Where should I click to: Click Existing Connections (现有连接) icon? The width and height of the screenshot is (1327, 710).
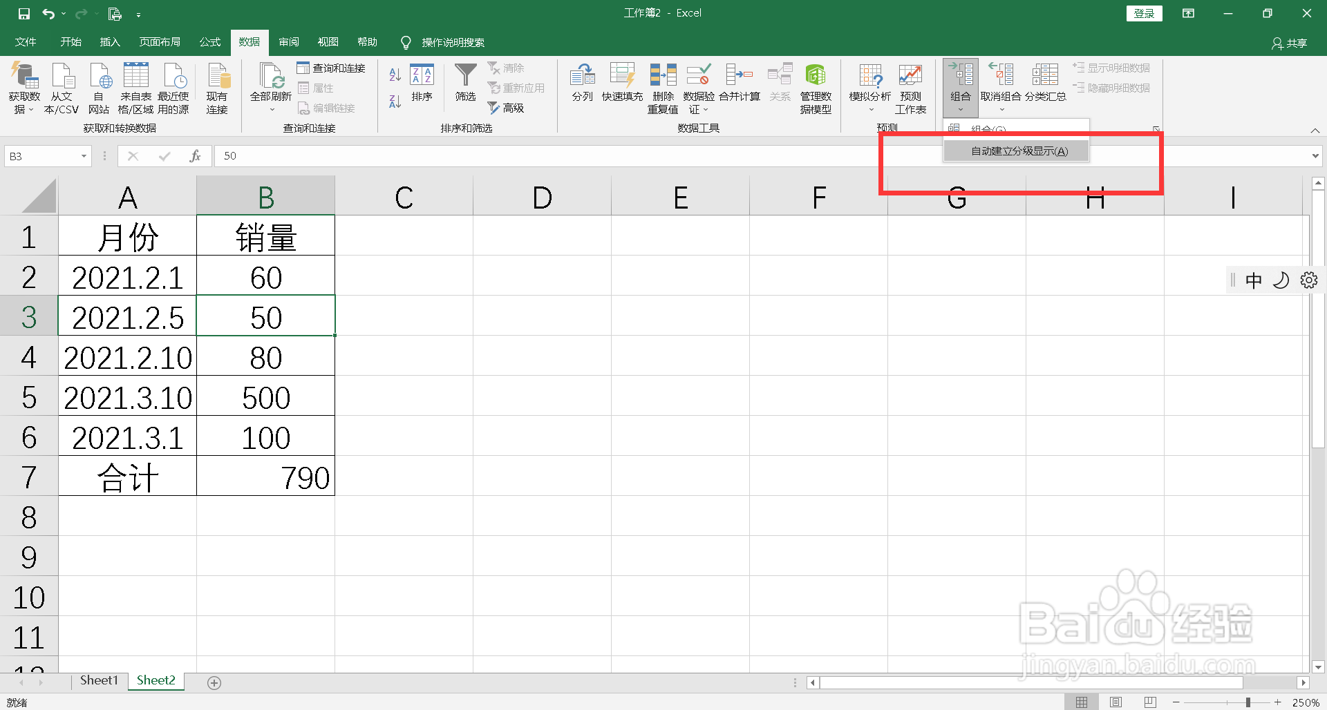click(x=217, y=88)
